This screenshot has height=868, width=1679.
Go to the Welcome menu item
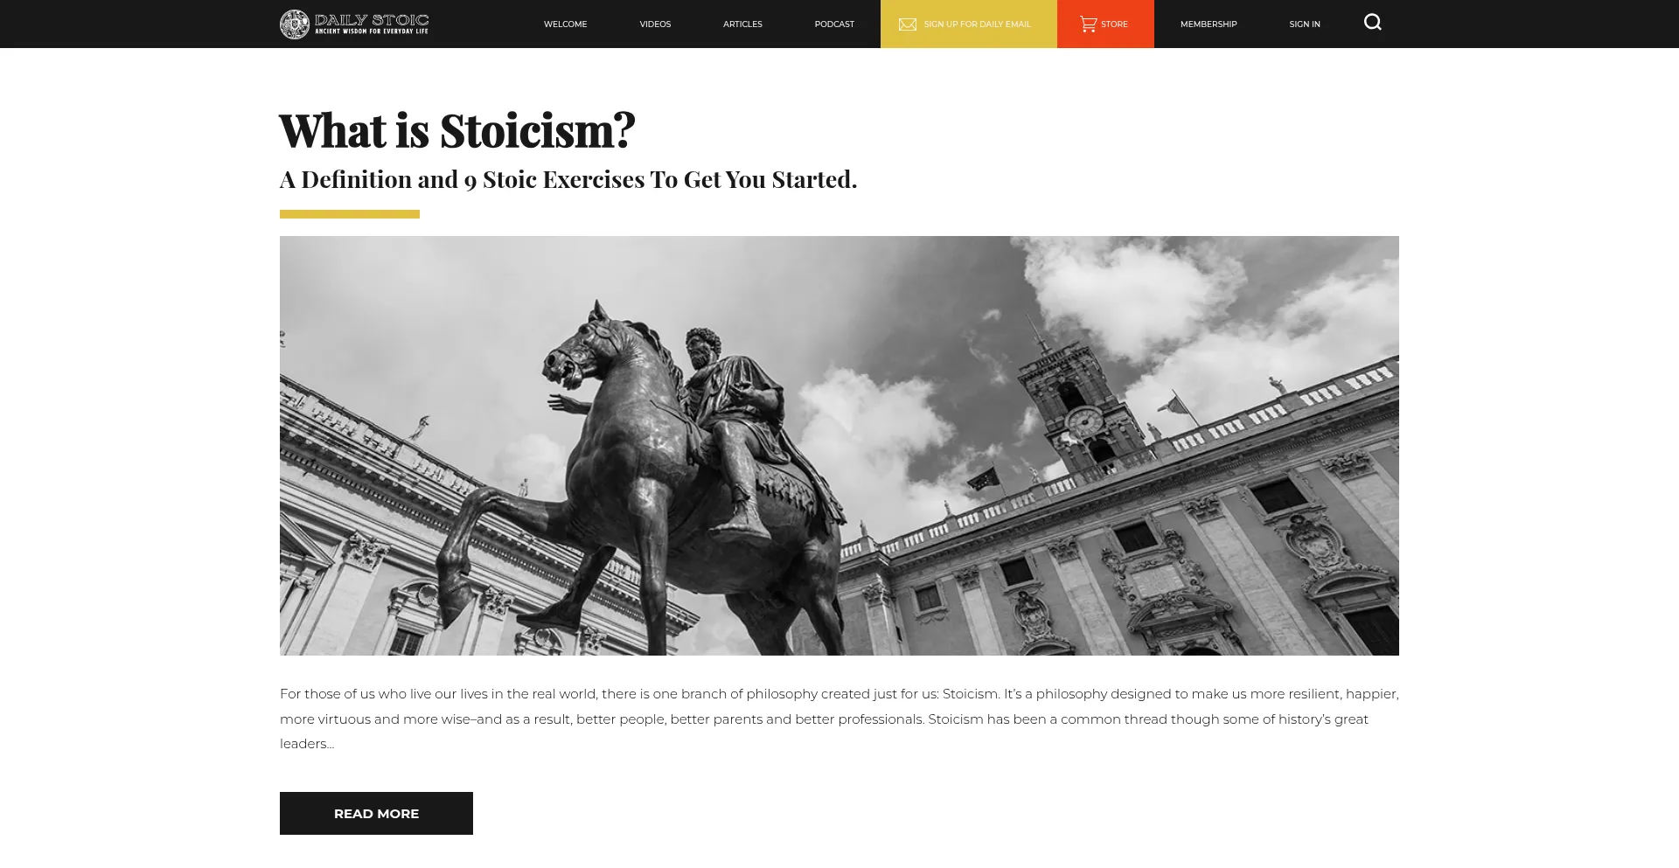(565, 24)
